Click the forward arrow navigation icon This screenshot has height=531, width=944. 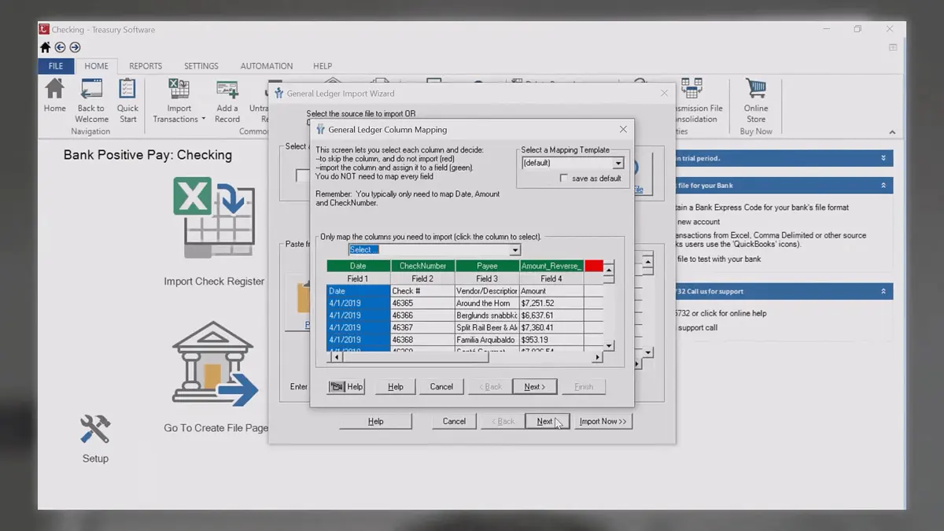pyautogui.click(x=75, y=47)
